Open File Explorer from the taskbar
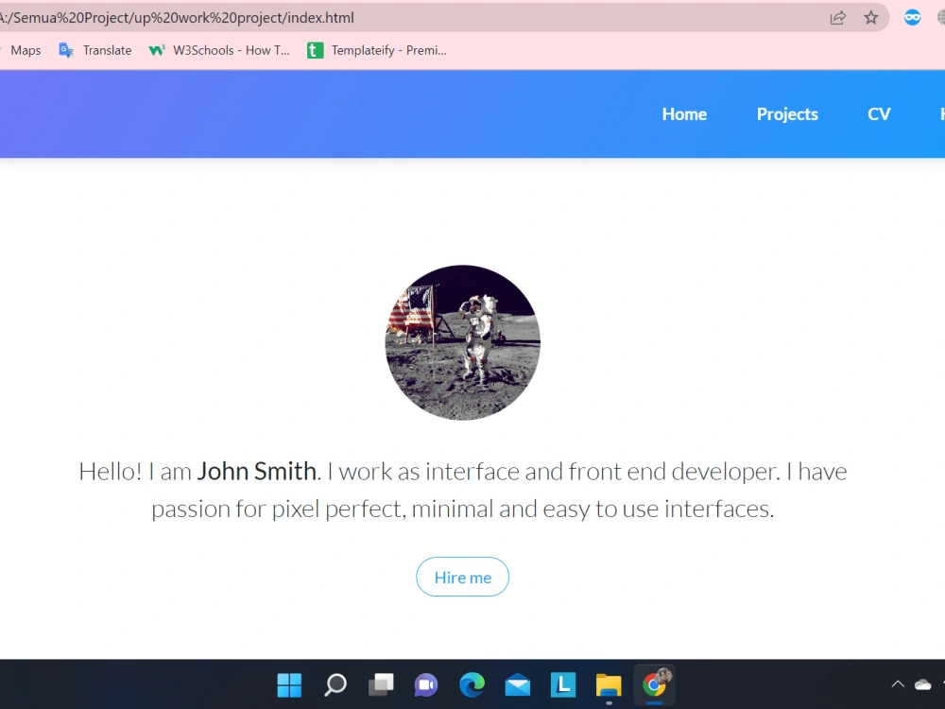The image size is (945, 709). tap(609, 685)
